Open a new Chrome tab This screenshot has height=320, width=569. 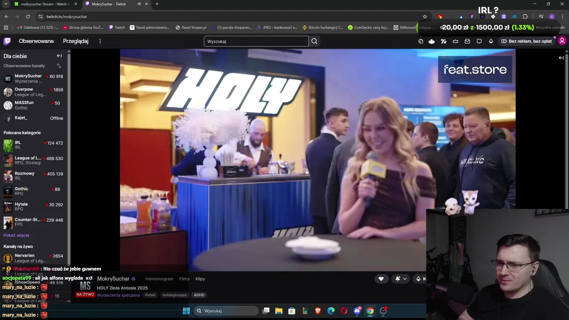pyautogui.click(x=157, y=4)
